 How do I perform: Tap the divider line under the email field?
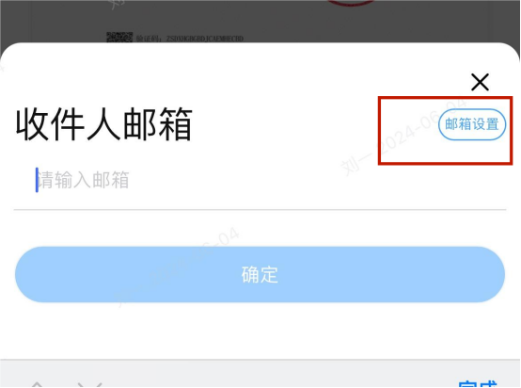[x=260, y=210]
